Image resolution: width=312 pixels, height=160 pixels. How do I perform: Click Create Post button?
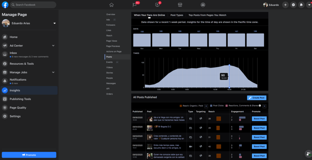pyautogui.click(x=257, y=98)
